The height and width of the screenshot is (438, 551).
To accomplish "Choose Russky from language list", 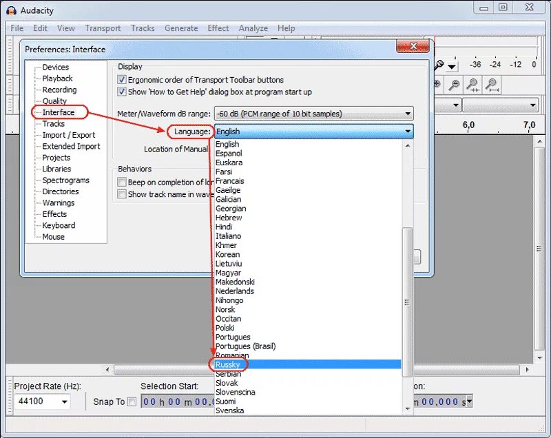I will tap(308, 364).
